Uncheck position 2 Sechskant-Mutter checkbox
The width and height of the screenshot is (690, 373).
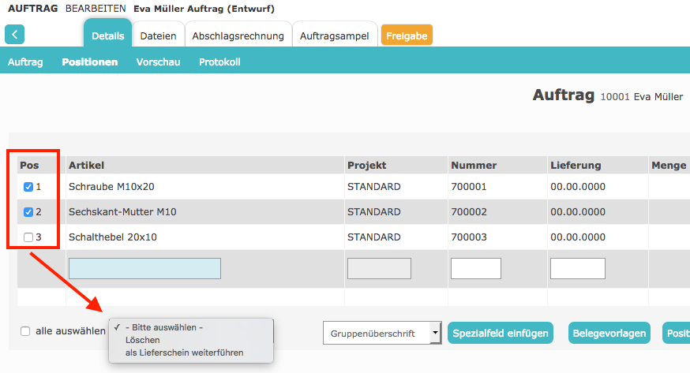pos(29,212)
